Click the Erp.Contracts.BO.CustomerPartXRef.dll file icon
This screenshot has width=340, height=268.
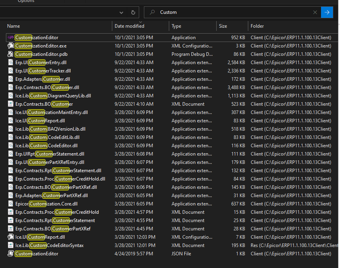11,187
